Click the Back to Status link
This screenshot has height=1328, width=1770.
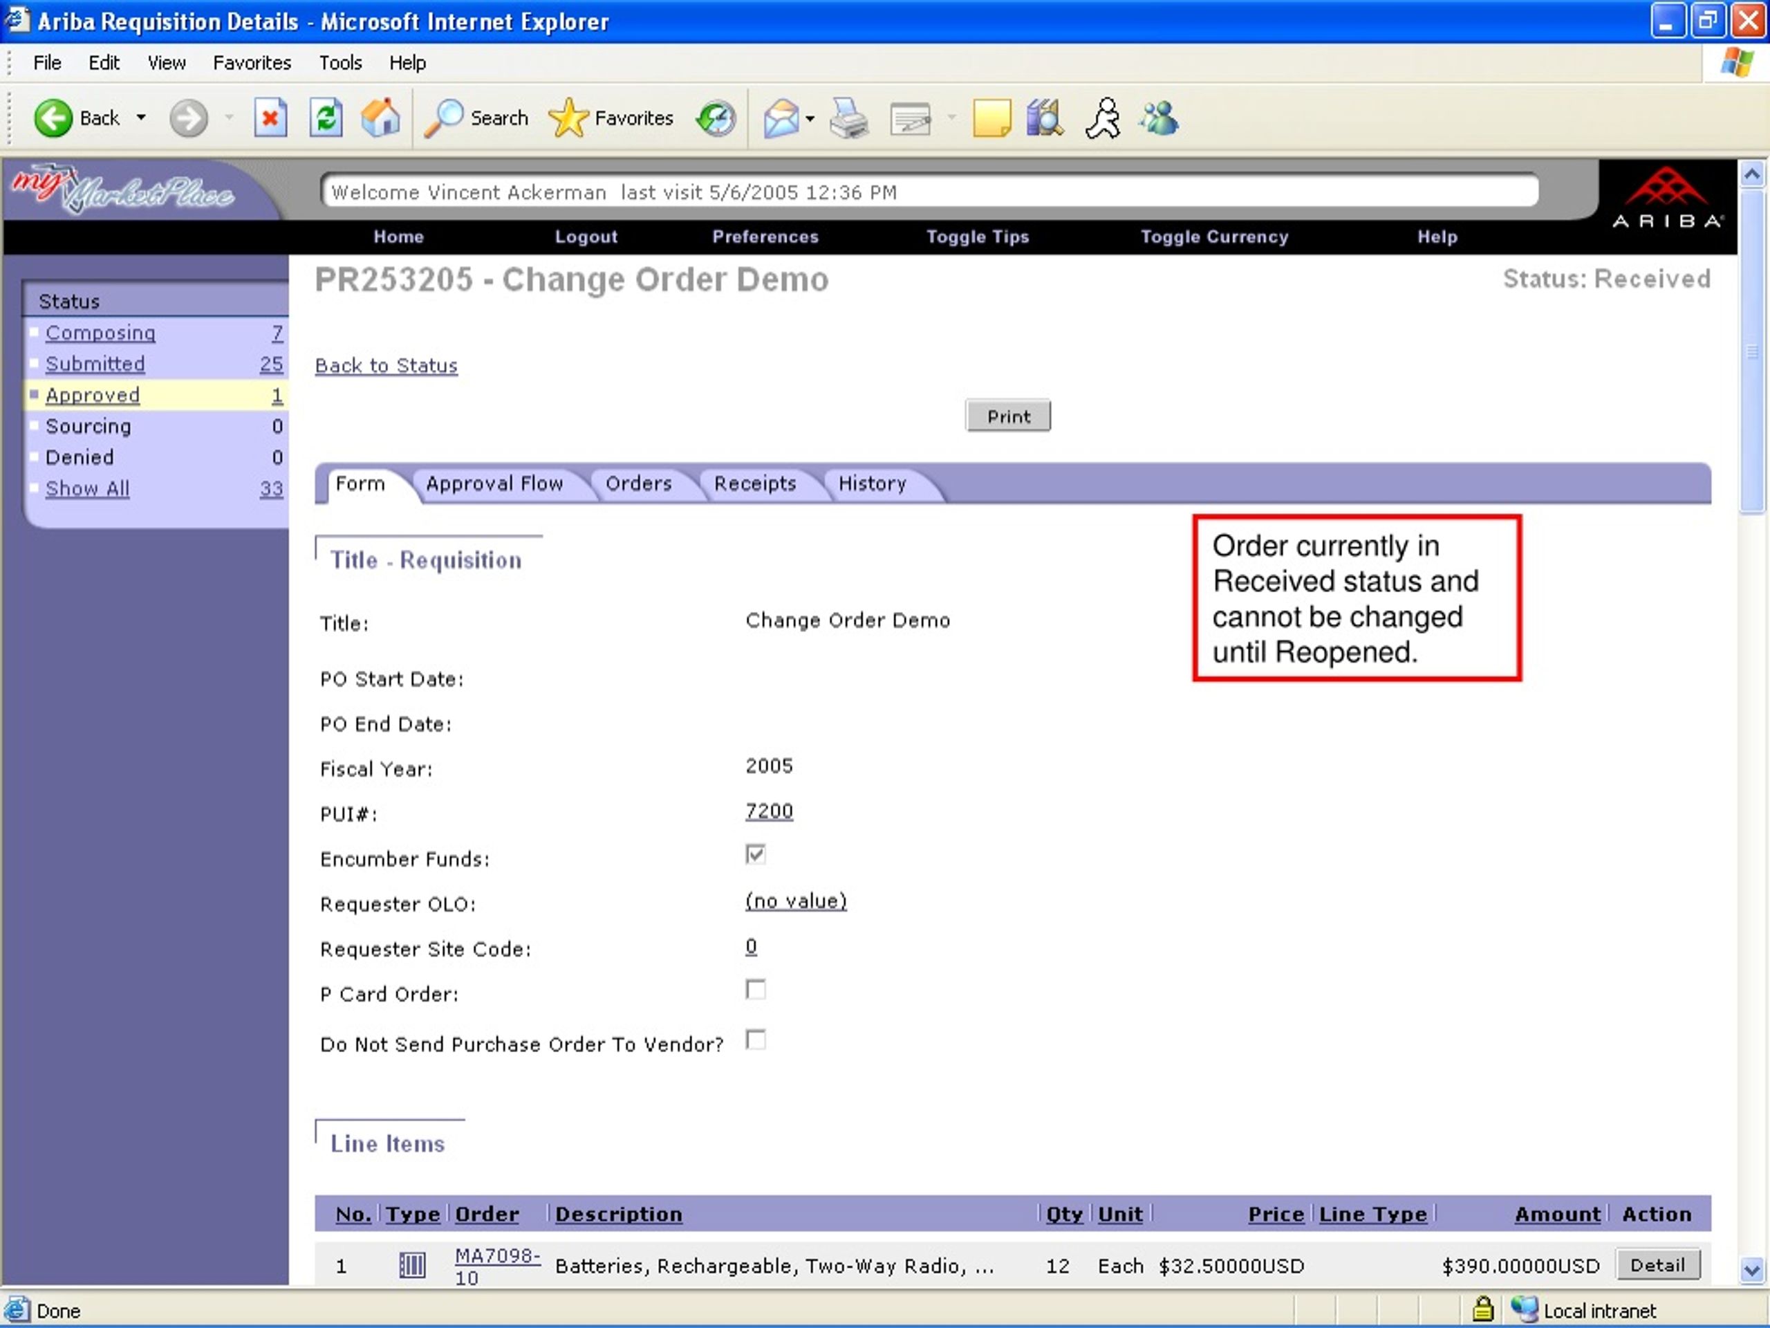click(x=386, y=366)
